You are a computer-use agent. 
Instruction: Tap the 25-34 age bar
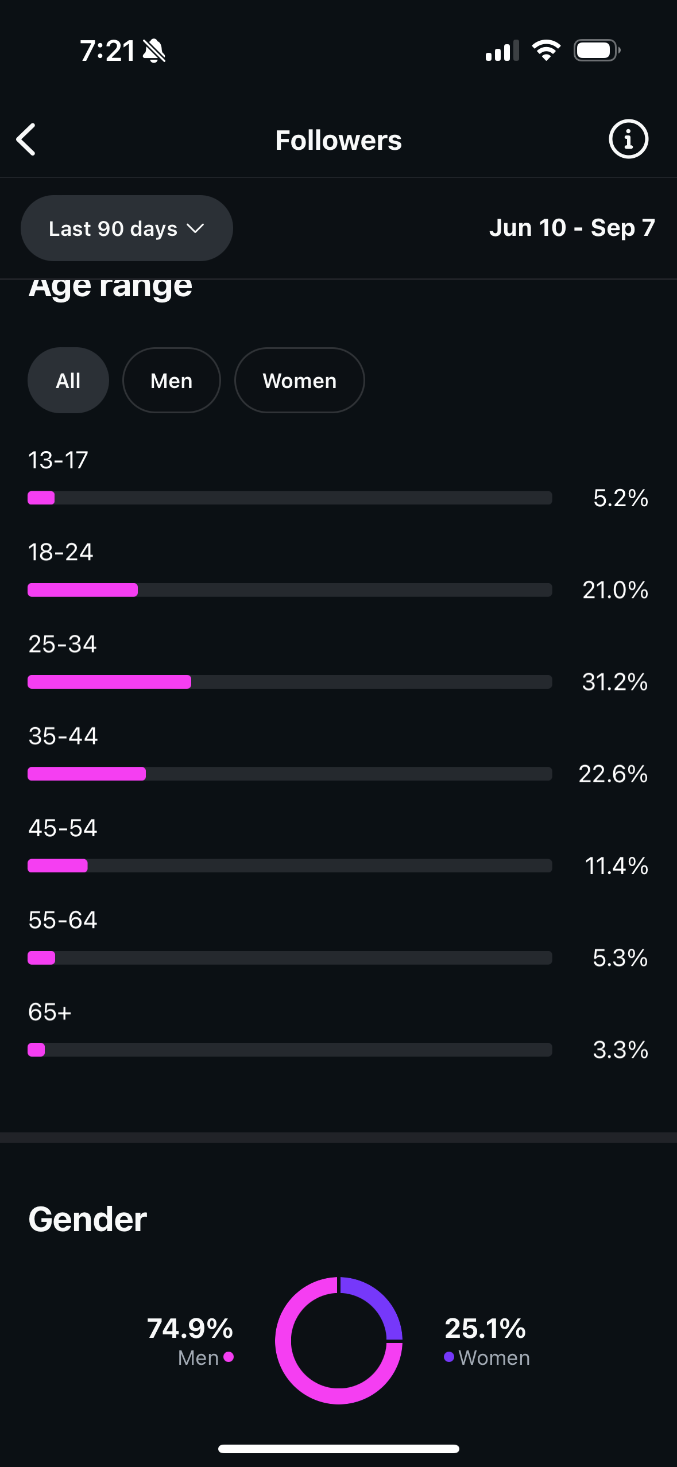(x=289, y=682)
